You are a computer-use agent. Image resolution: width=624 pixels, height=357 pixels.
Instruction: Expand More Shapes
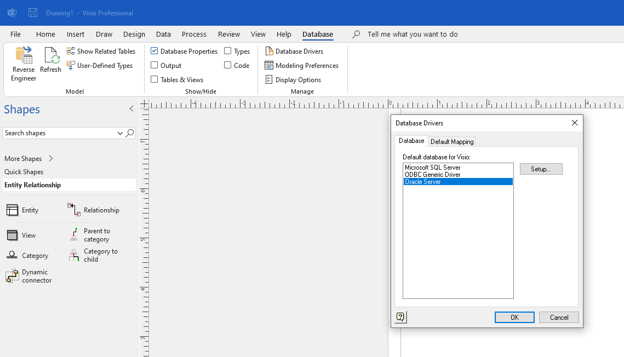click(28, 159)
